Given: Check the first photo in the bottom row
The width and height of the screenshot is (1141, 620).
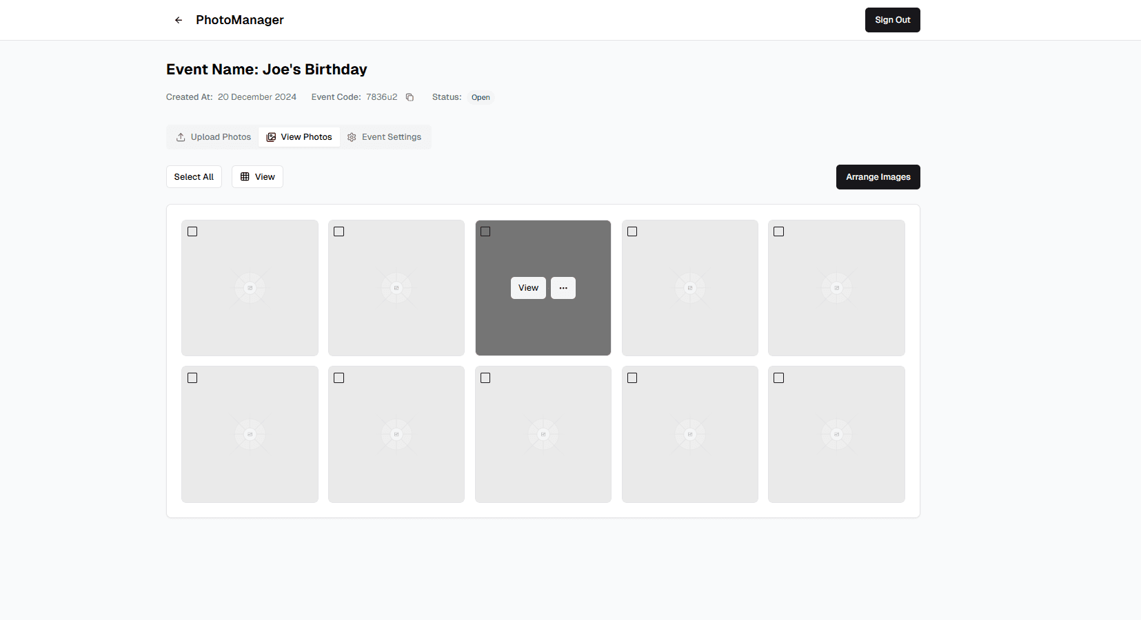Looking at the screenshot, I should coord(192,378).
